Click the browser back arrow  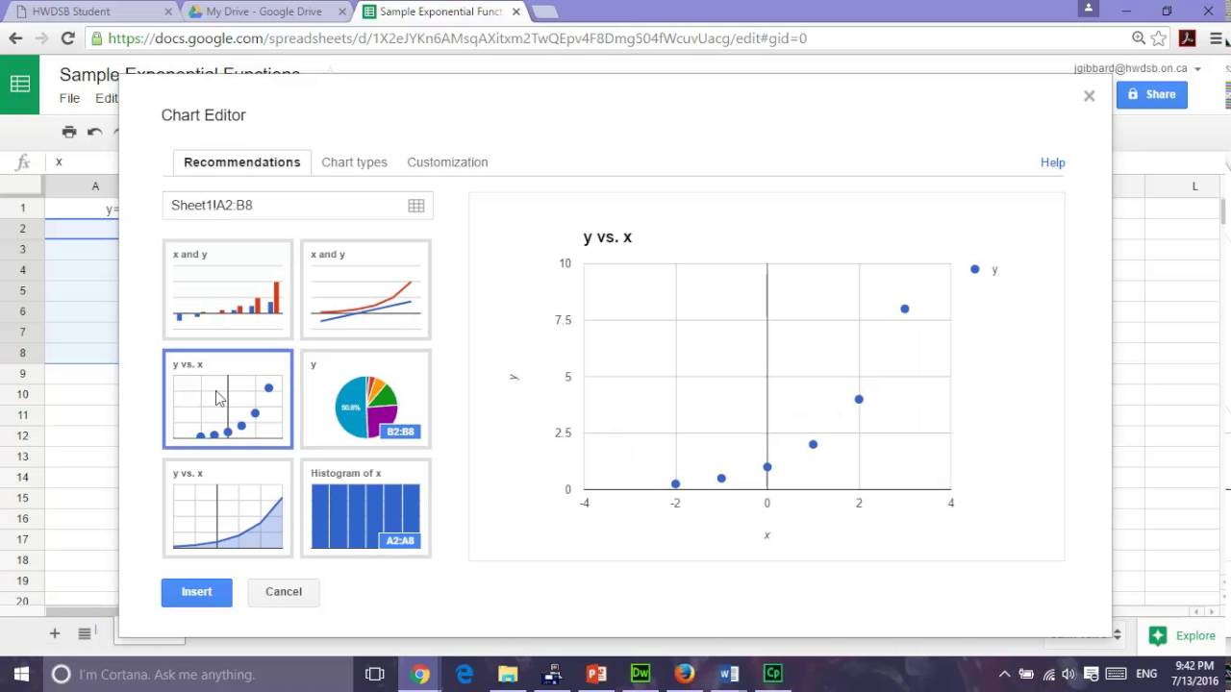point(15,38)
